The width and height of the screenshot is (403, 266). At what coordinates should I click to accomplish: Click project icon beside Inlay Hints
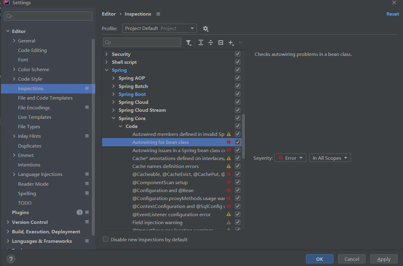(x=87, y=136)
